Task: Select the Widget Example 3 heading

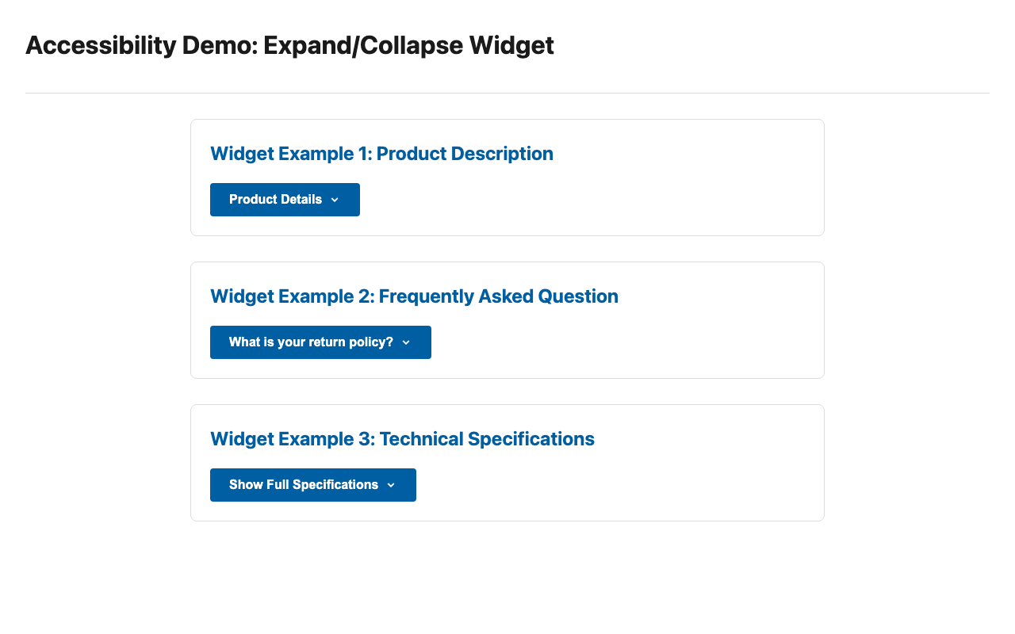Action: (x=402, y=439)
